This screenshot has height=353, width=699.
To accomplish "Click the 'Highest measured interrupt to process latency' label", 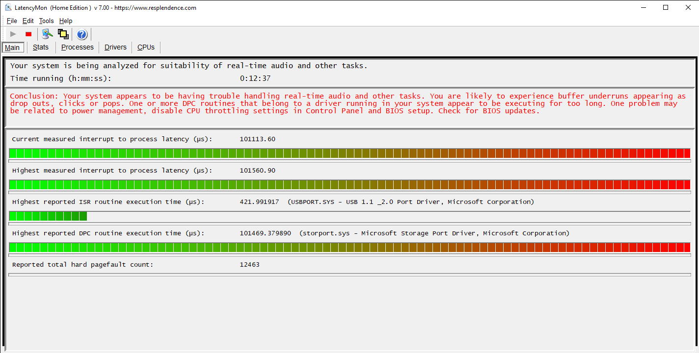I will point(112,171).
